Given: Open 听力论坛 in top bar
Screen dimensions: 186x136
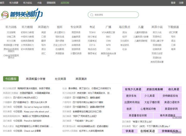Looking at the screenshot, I should [28, 3].
